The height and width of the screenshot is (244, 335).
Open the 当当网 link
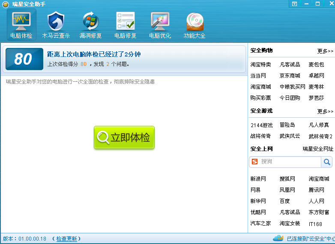click(x=258, y=76)
